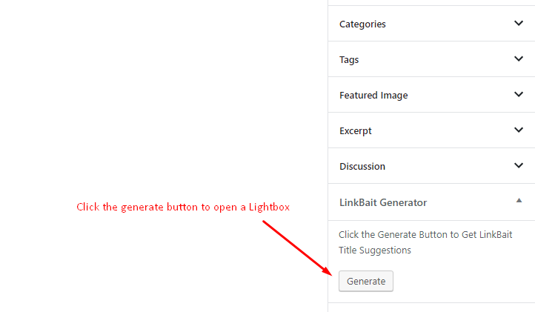Screen dimensions: 535x312
Task: Open the Featured Image heading text
Action: pos(373,96)
